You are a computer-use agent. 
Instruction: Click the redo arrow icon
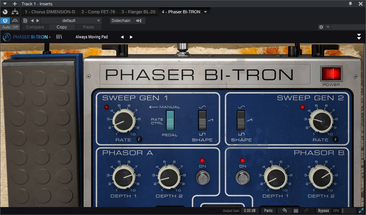[x=307, y=210]
